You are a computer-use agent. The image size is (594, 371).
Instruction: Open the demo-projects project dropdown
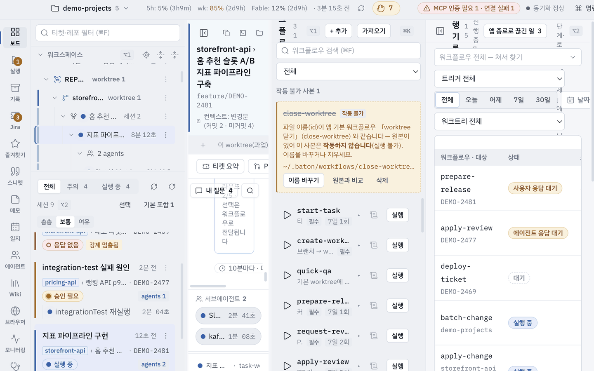point(90,8)
